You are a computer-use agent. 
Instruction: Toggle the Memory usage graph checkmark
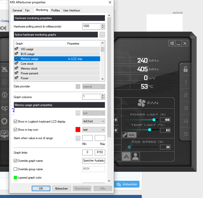pos(17,59)
